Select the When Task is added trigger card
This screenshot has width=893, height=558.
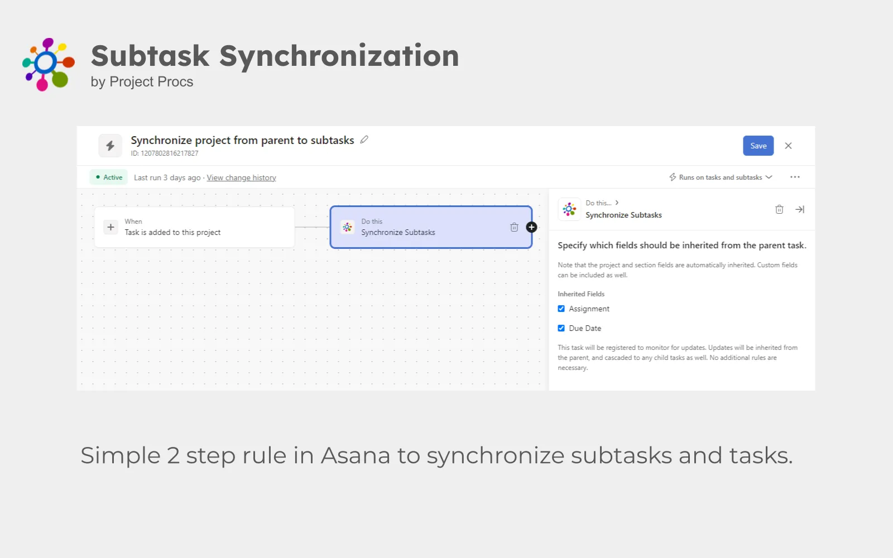click(x=194, y=227)
